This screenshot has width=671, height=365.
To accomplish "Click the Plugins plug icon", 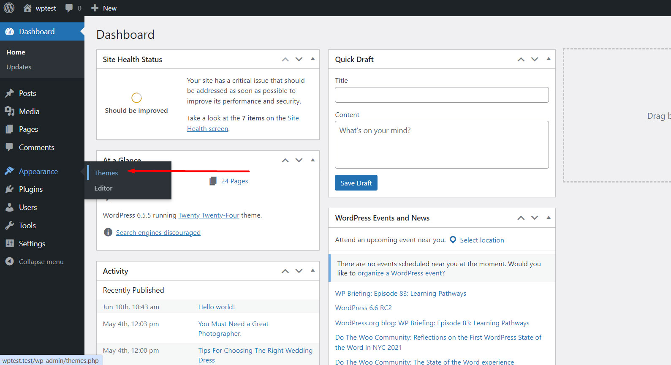I will pyautogui.click(x=9, y=189).
